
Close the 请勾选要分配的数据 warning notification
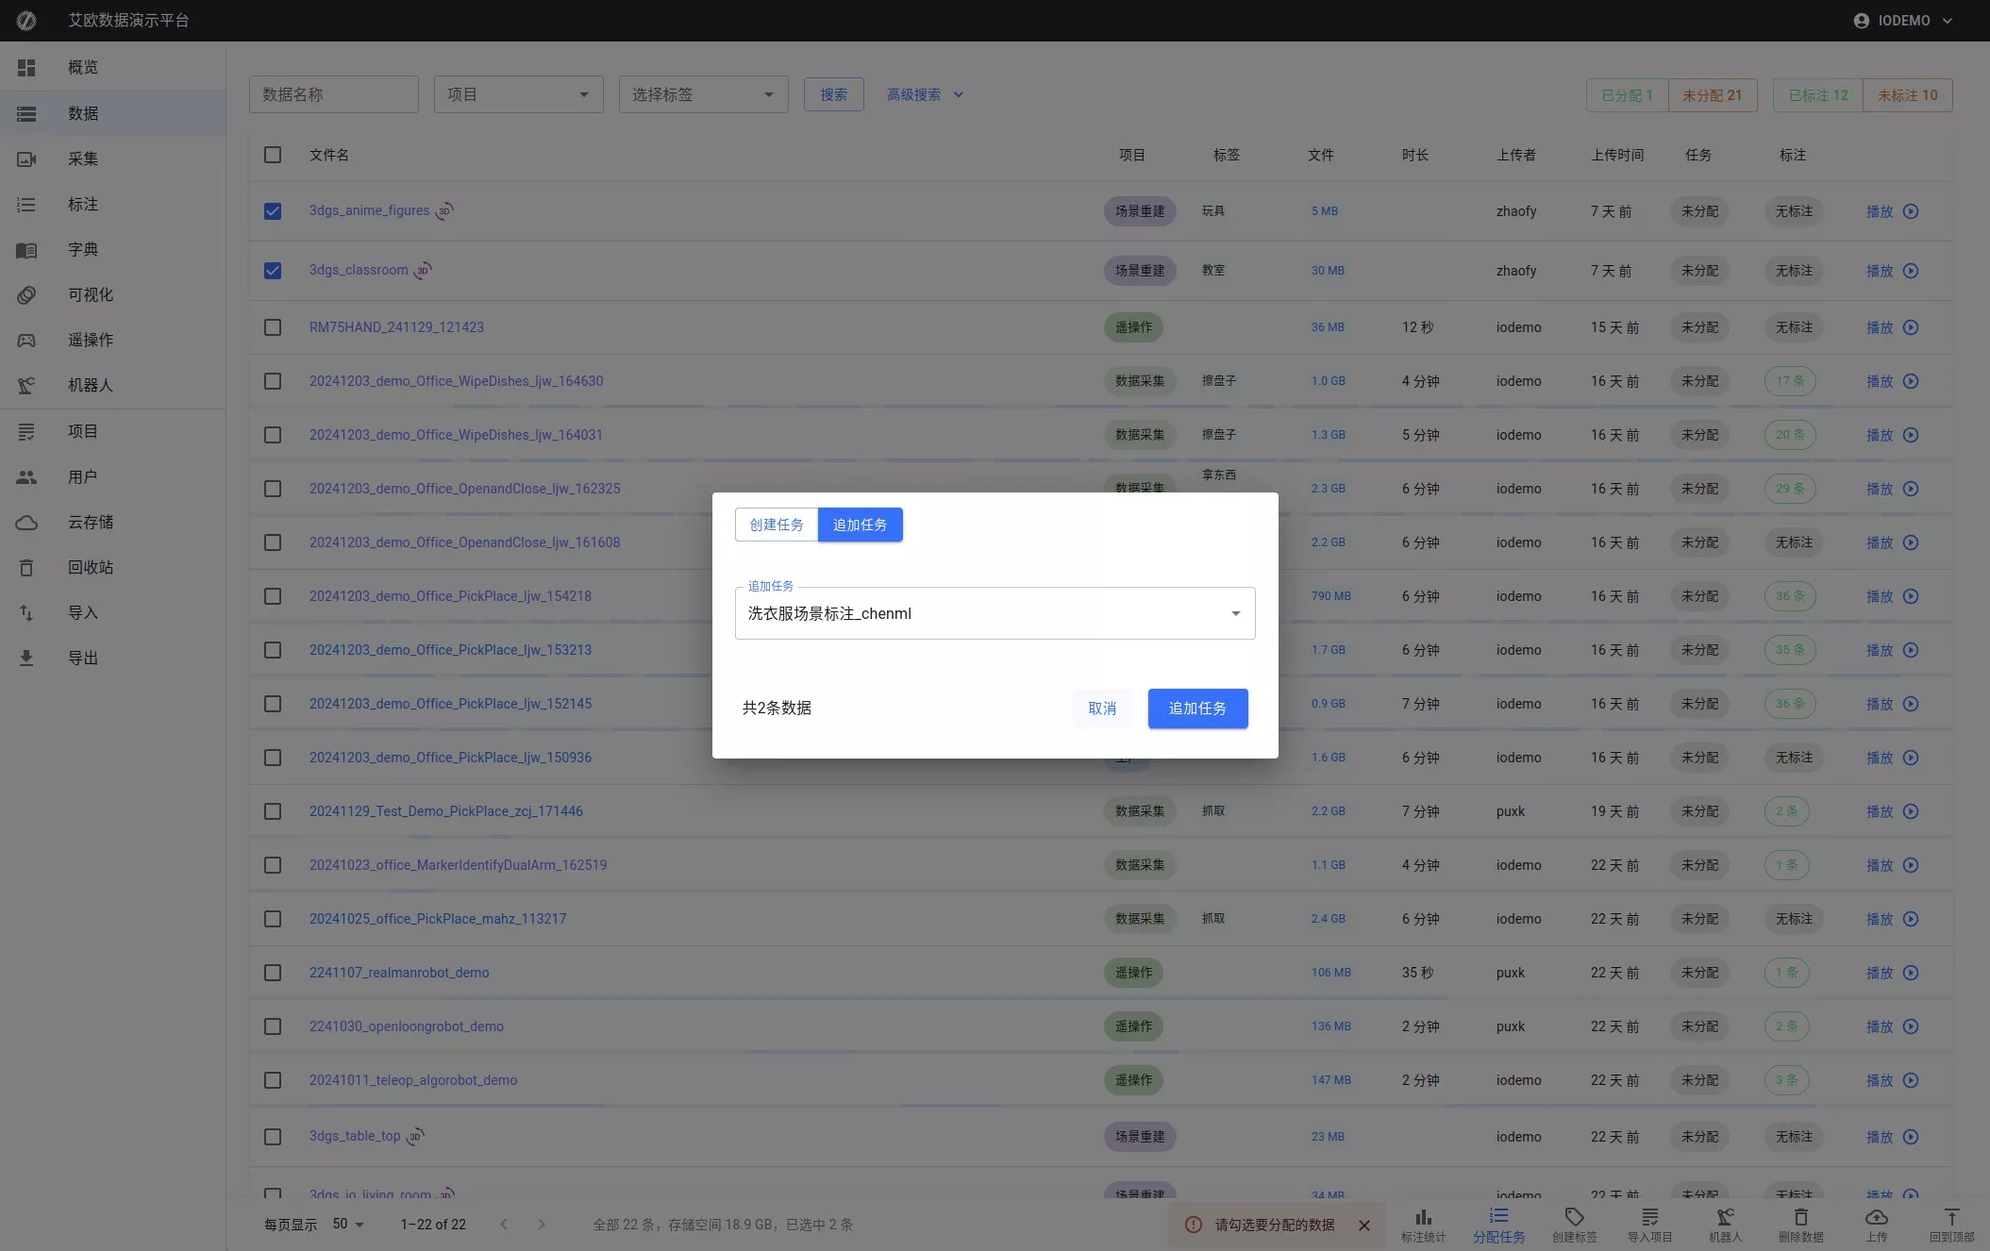click(x=1363, y=1225)
